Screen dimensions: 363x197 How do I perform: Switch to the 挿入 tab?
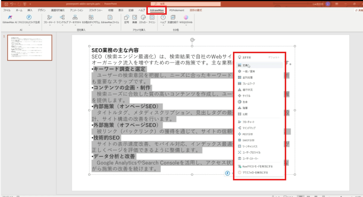pos(30,10)
